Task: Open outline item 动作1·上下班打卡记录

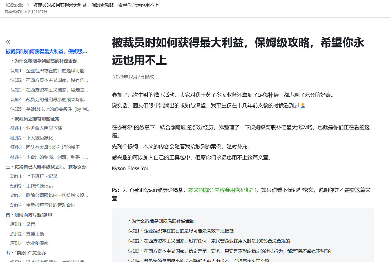Action: (x=34, y=176)
